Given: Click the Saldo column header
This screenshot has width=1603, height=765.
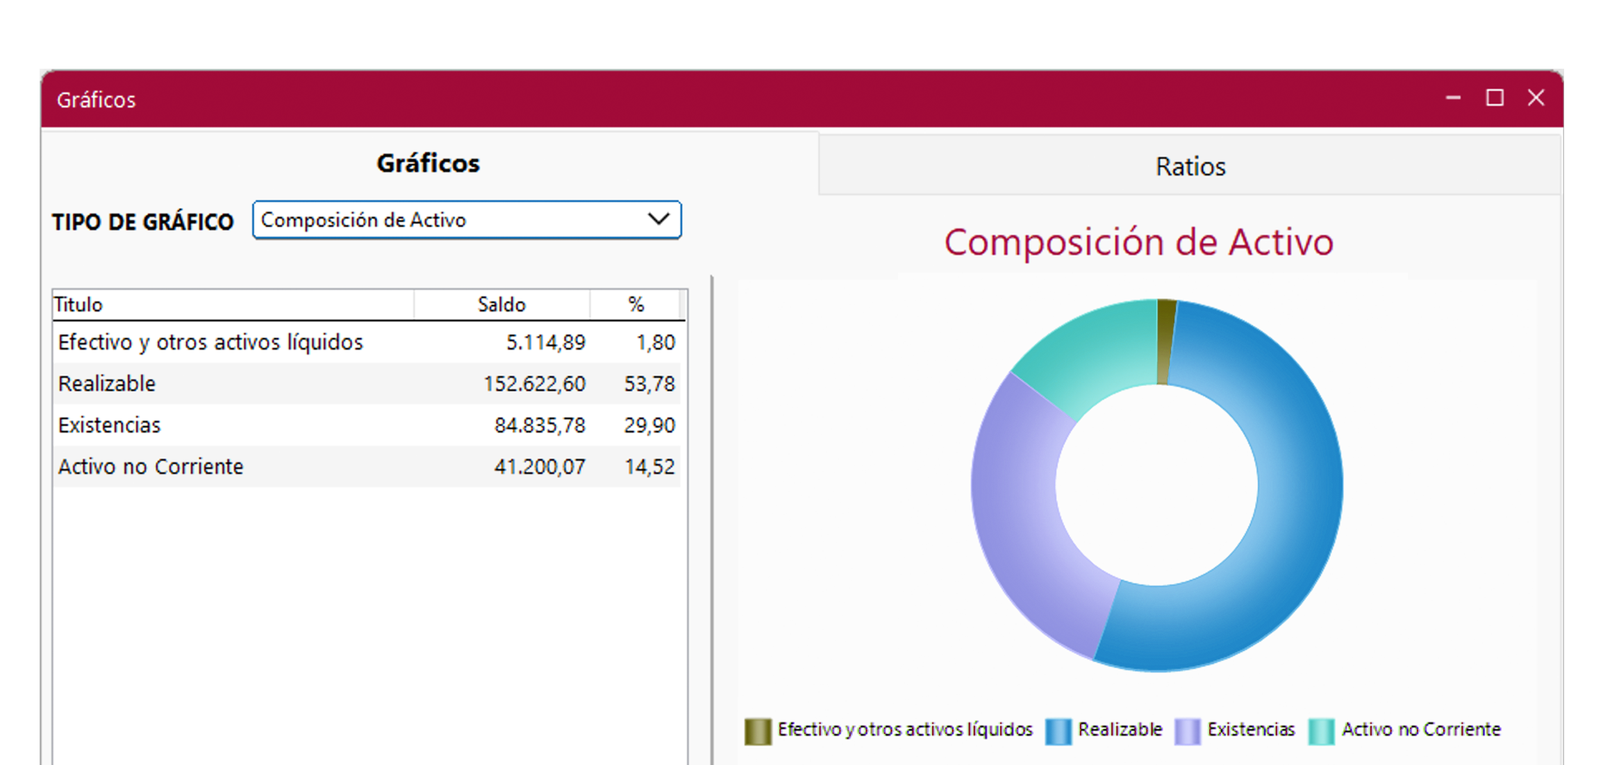Looking at the screenshot, I should click(x=501, y=304).
